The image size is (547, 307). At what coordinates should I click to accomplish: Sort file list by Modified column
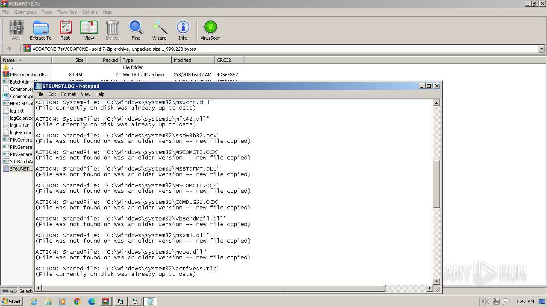coord(193,60)
